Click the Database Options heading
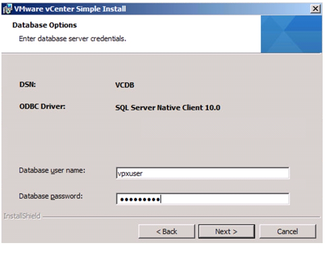The width and height of the screenshot is (327, 262). coord(45,25)
